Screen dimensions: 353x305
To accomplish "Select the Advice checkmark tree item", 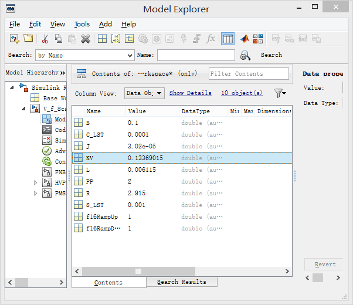I will [x=54, y=151].
